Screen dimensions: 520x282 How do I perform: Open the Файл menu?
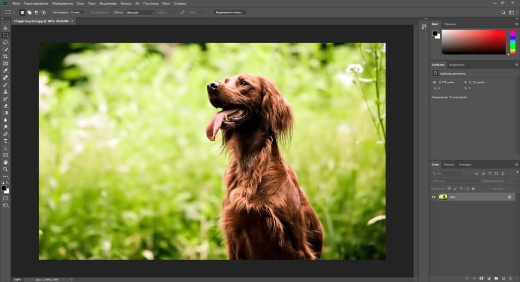tap(16, 4)
